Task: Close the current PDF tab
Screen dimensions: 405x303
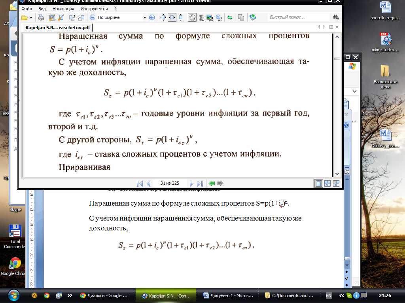Action: [337, 27]
